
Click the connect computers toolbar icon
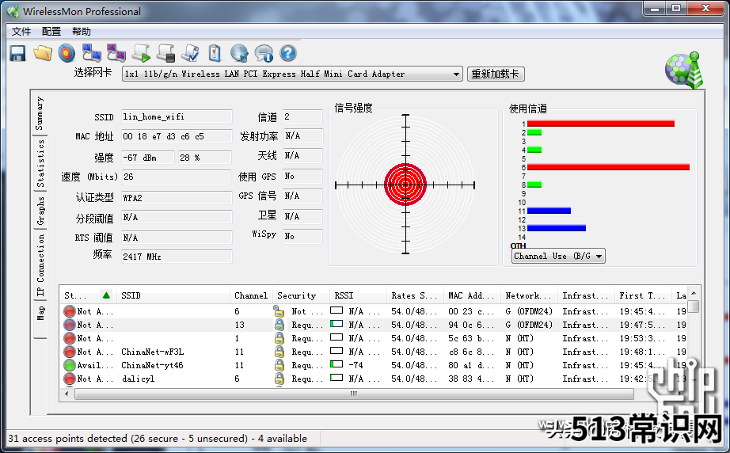(x=92, y=53)
